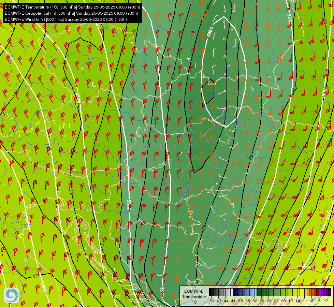334x307 pixels.
Task: Click the -20 value on the temperature legend
Action: 283,301
